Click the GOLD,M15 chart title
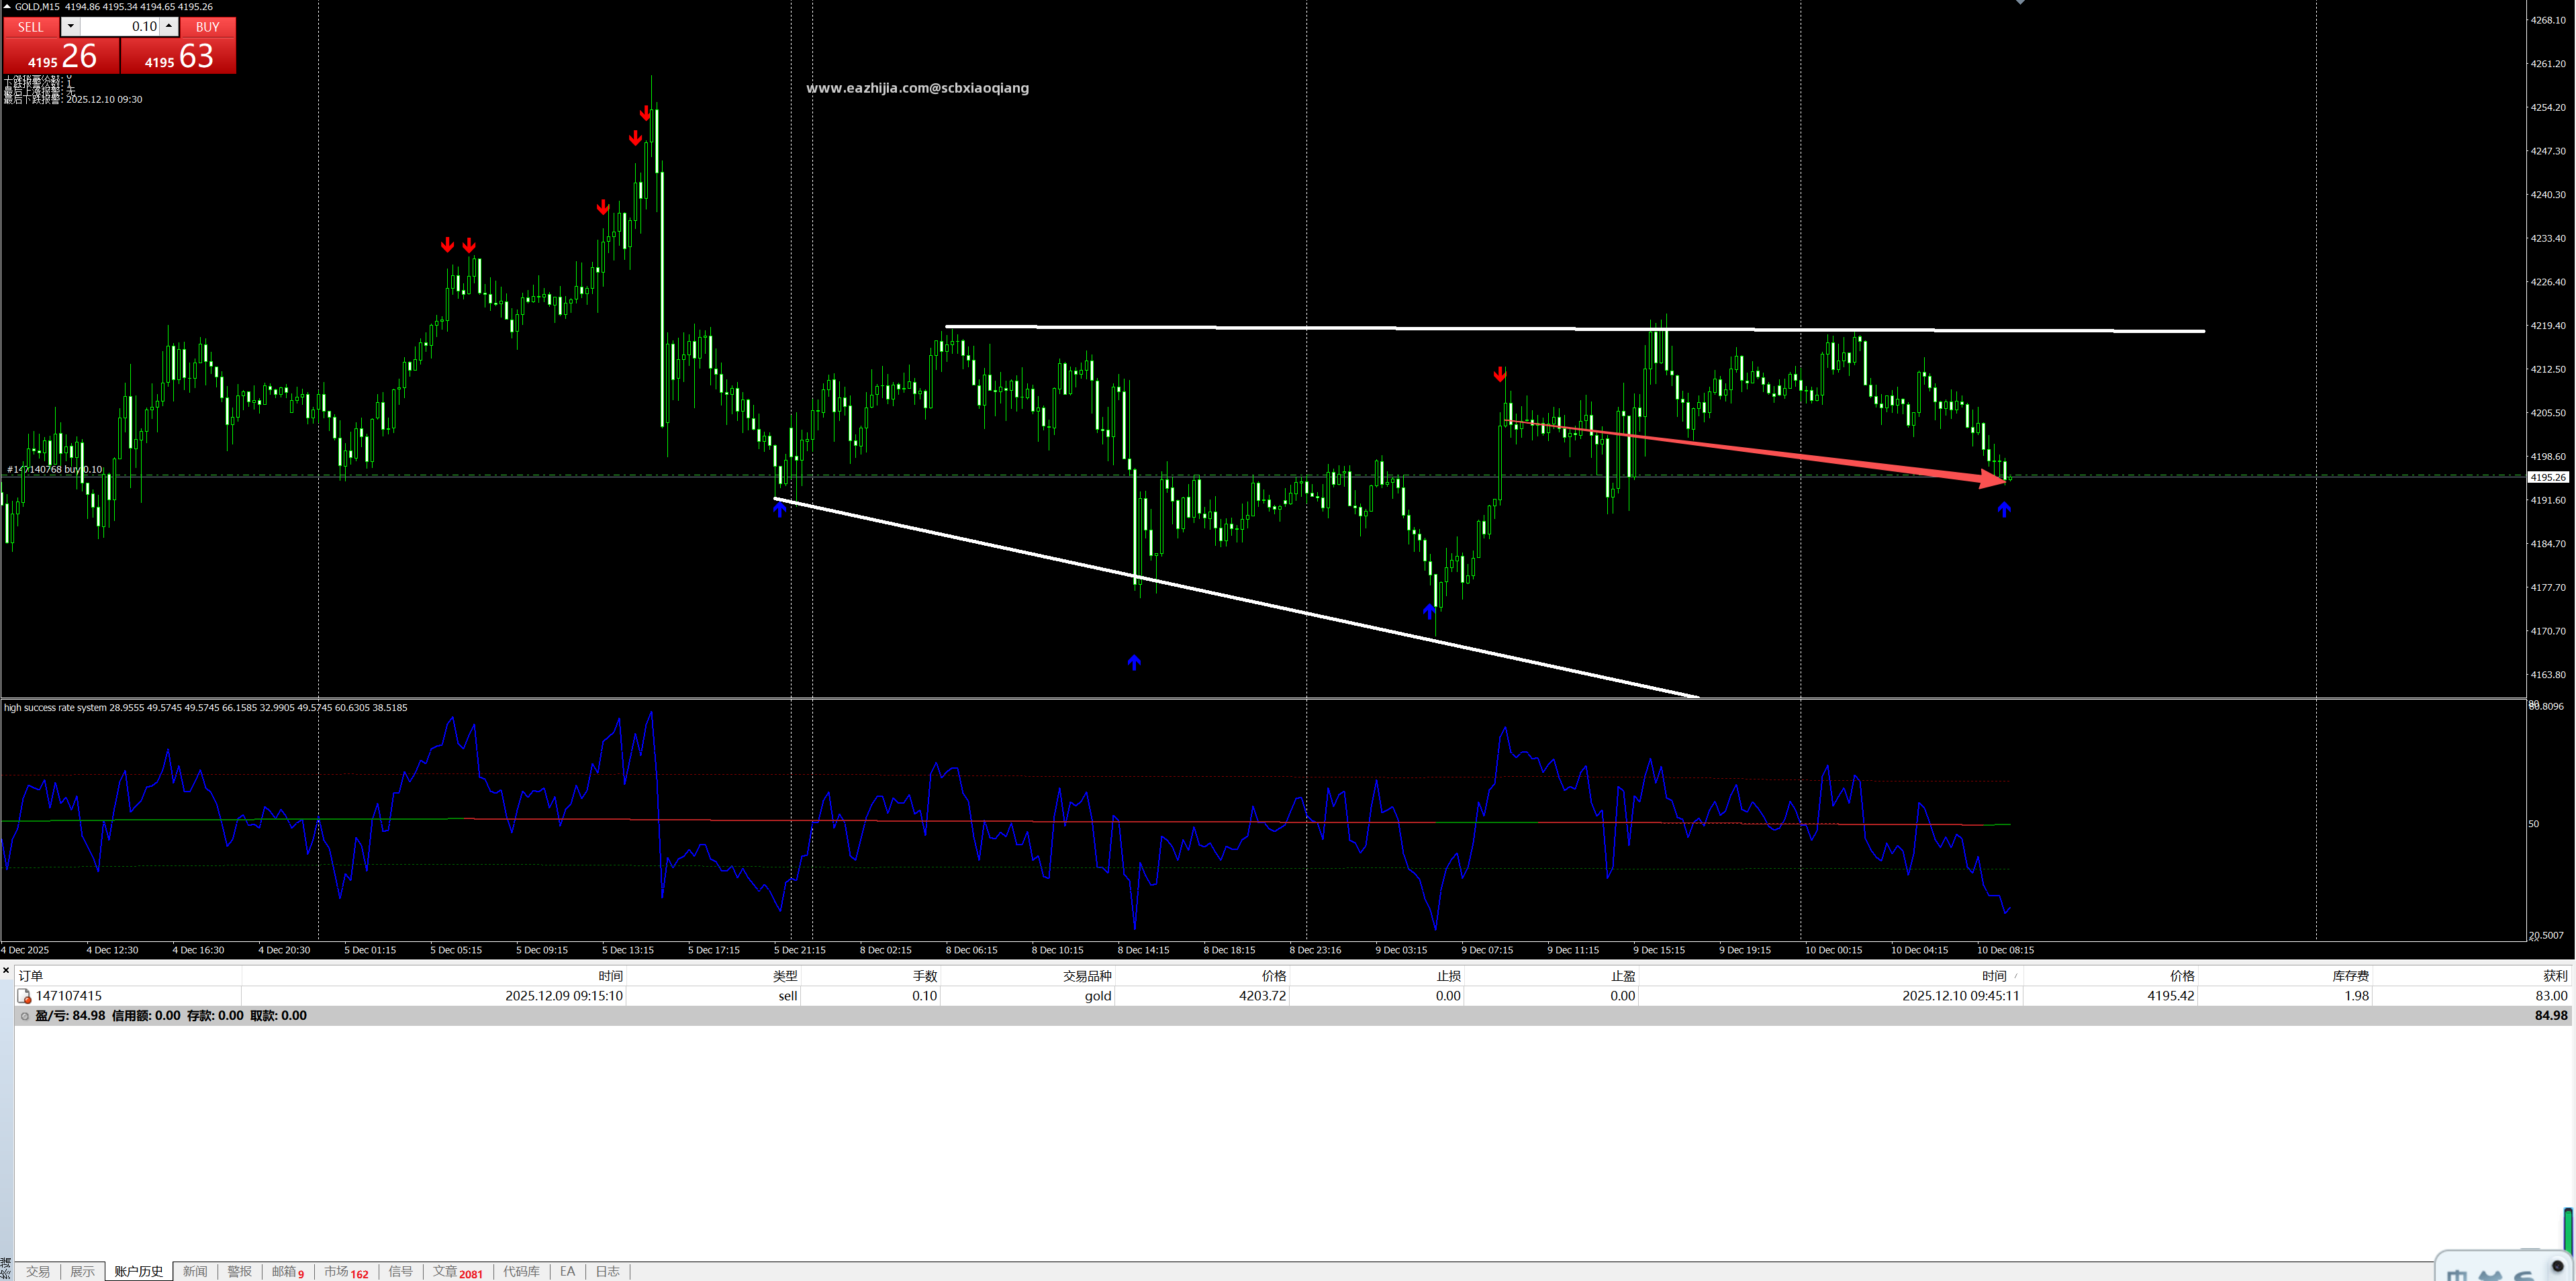Viewport: 2576px width, 1281px height. pos(37,6)
